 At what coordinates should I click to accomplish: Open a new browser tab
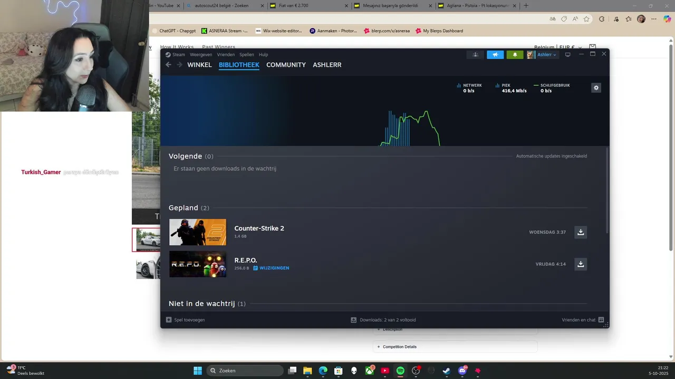point(526,6)
